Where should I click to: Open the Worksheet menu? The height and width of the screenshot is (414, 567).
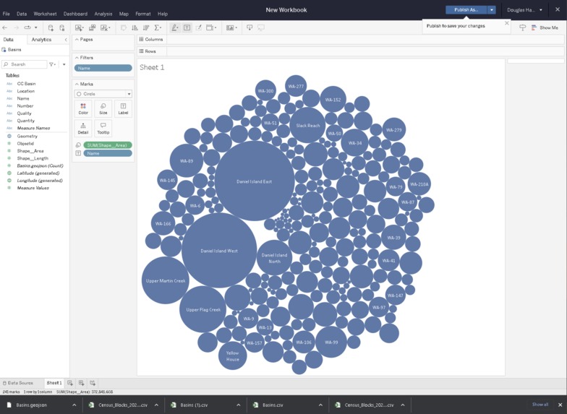coord(45,14)
